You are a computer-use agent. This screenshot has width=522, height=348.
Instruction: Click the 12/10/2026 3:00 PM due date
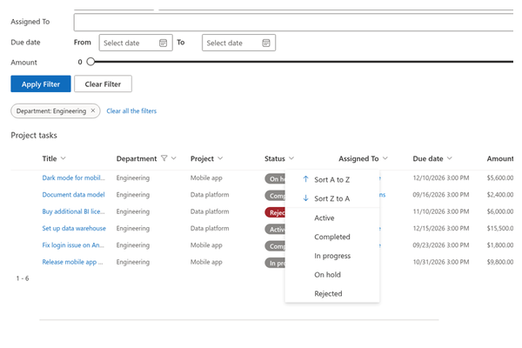(x=441, y=177)
